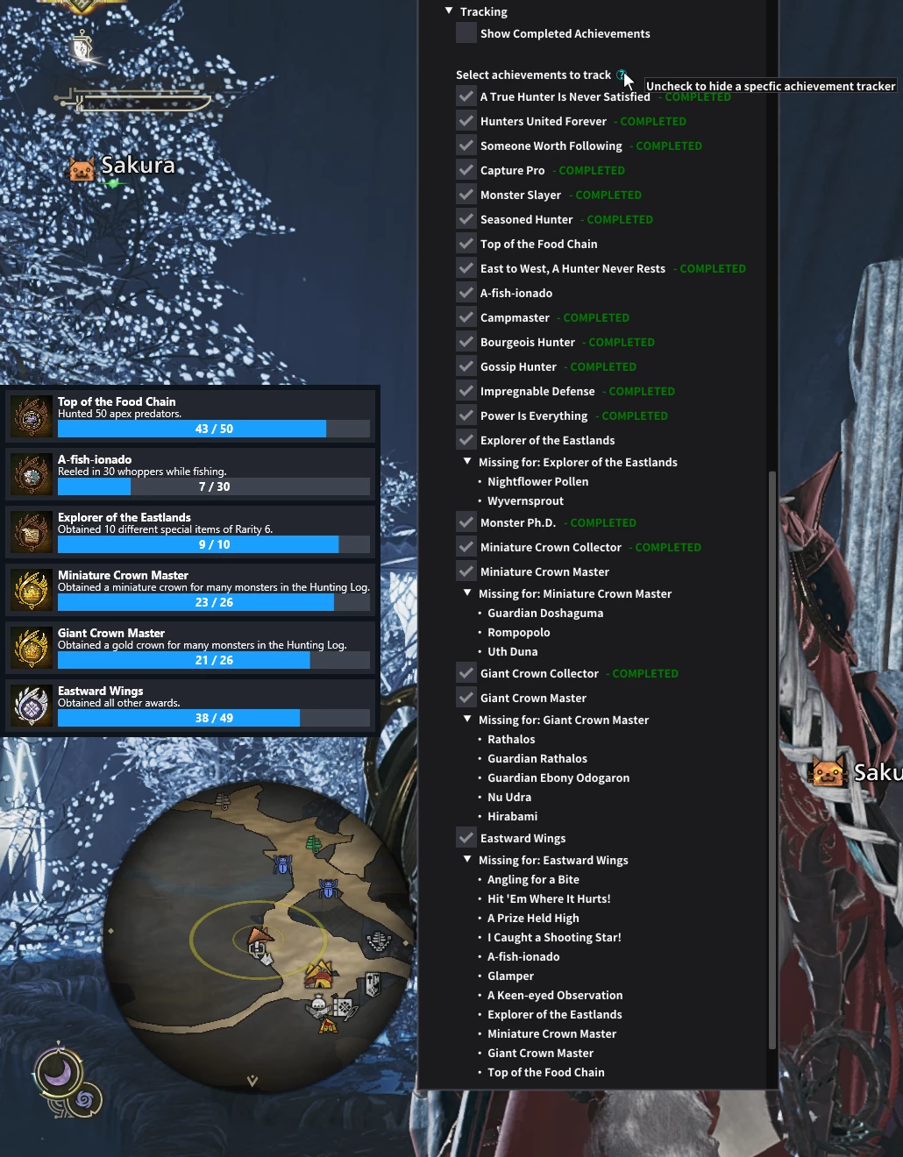Uncheck Eastward Wings tracker checkbox
This screenshot has height=1157, width=903.
coord(466,838)
